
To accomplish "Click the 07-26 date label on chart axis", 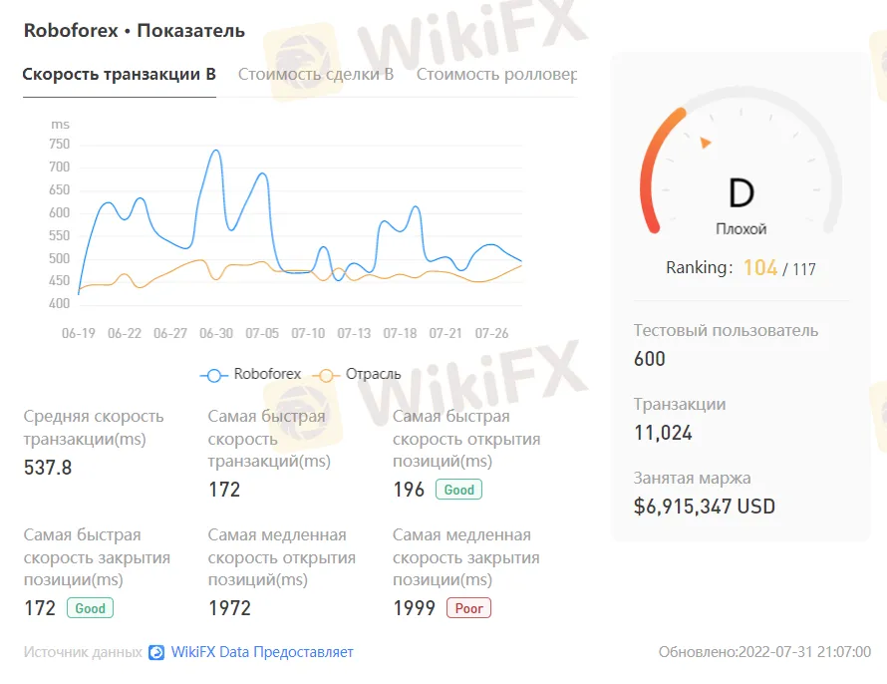I will pos(491,334).
